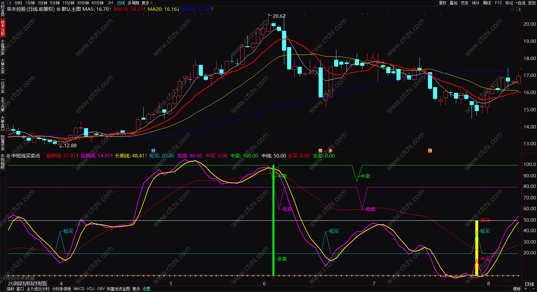This screenshot has height=292, width=537.
Task: Select the KDJ indicator tab
Action: coord(91,289)
